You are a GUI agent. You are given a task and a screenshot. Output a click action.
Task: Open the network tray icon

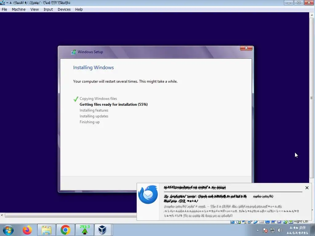click(x=273, y=230)
